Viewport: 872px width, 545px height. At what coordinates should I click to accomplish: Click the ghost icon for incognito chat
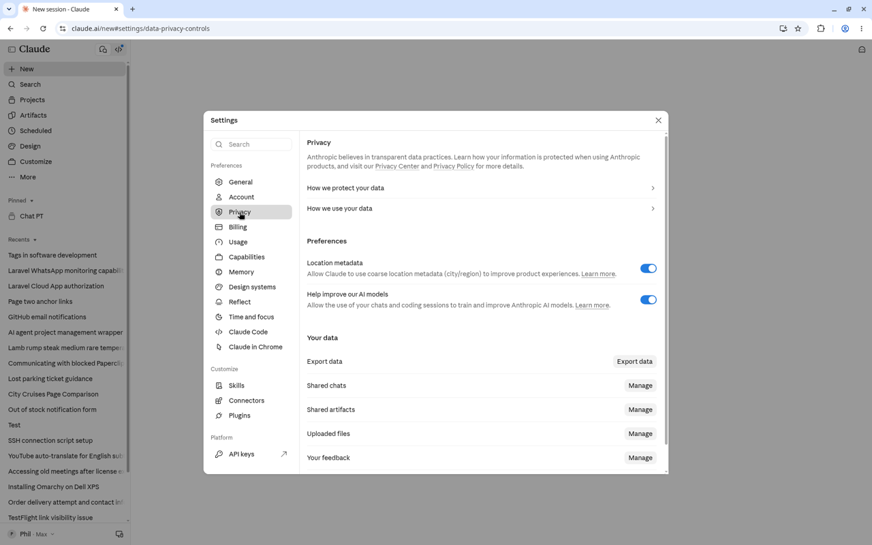click(x=862, y=50)
